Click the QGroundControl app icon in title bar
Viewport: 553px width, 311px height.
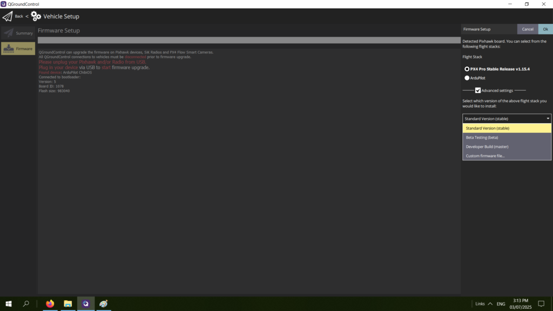(x=4, y=4)
